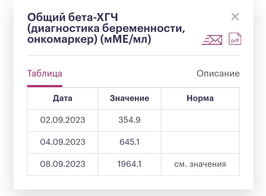Select the Таблица tab
The width and height of the screenshot is (266, 196).
click(44, 73)
